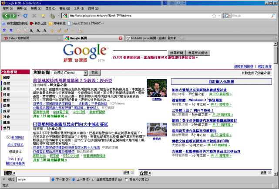Screen dimensions: 279x189
Task: Find next match with the blue down arrow
Action: [53, 179]
